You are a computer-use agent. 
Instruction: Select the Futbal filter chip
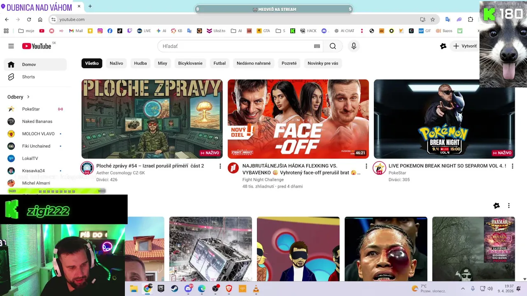219,63
